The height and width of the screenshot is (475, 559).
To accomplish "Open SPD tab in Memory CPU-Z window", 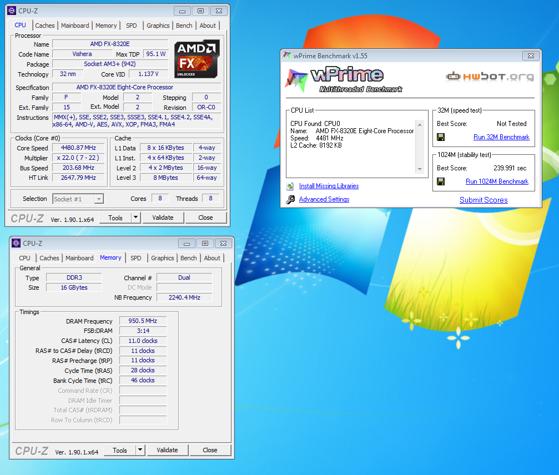I will click(x=135, y=258).
